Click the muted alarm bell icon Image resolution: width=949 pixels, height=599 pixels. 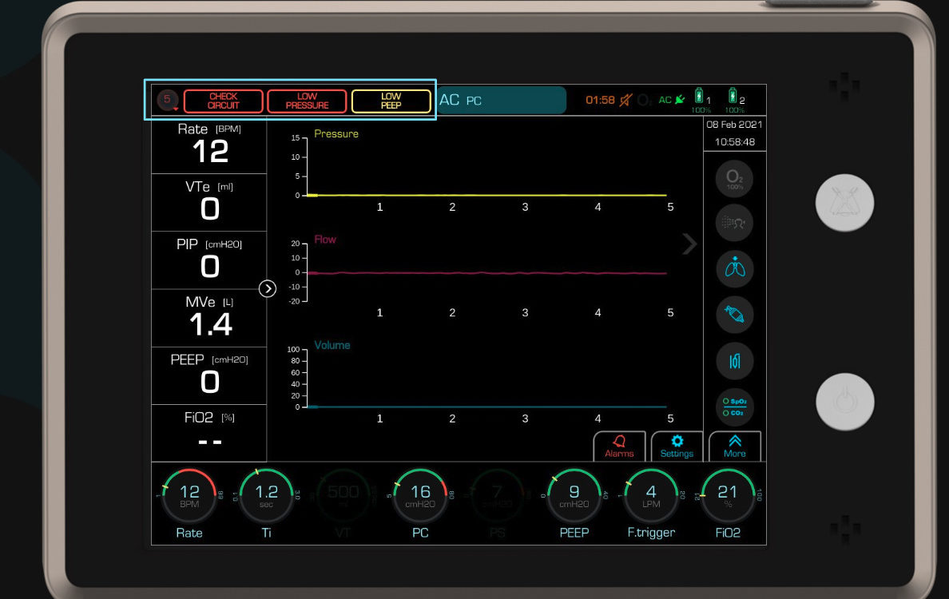tap(625, 100)
